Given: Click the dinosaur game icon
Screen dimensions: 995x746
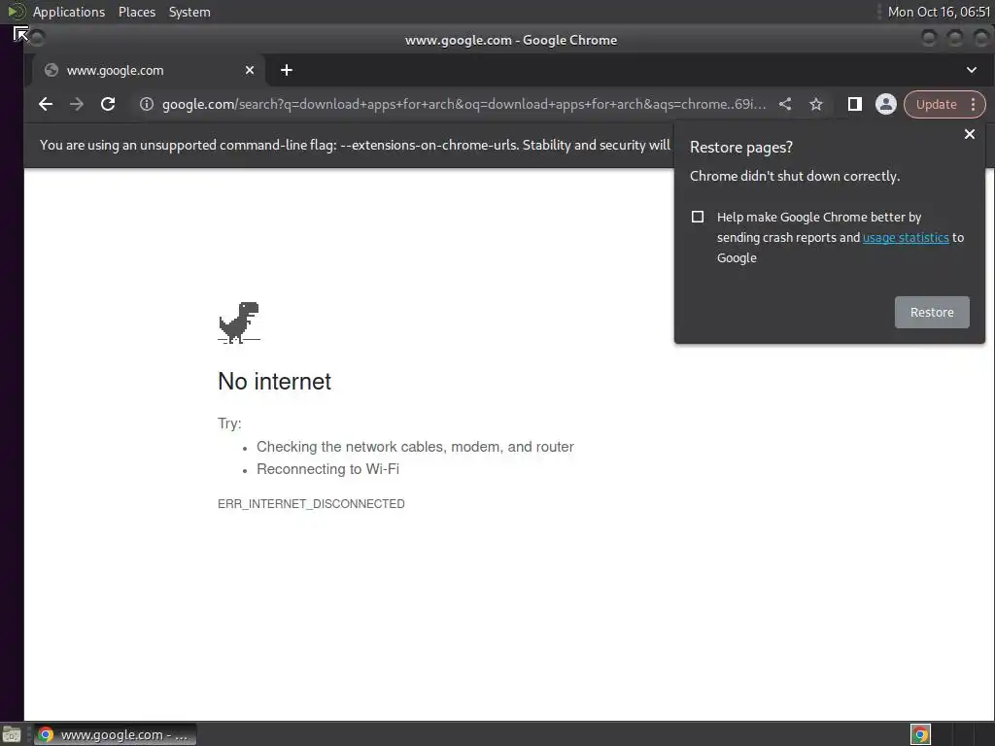Looking at the screenshot, I should [239, 322].
